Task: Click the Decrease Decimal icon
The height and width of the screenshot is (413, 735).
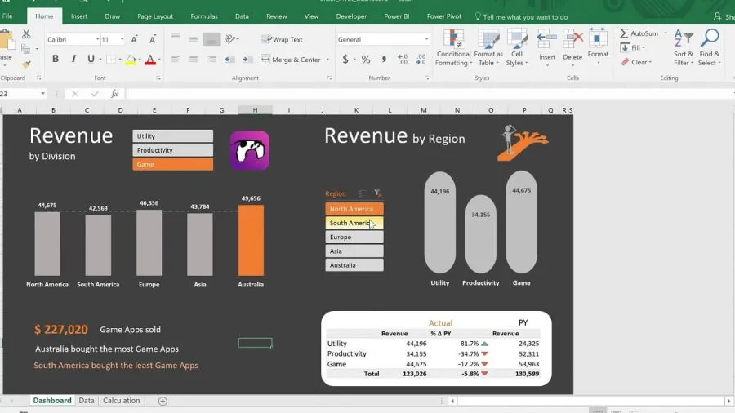Action: tap(421, 60)
